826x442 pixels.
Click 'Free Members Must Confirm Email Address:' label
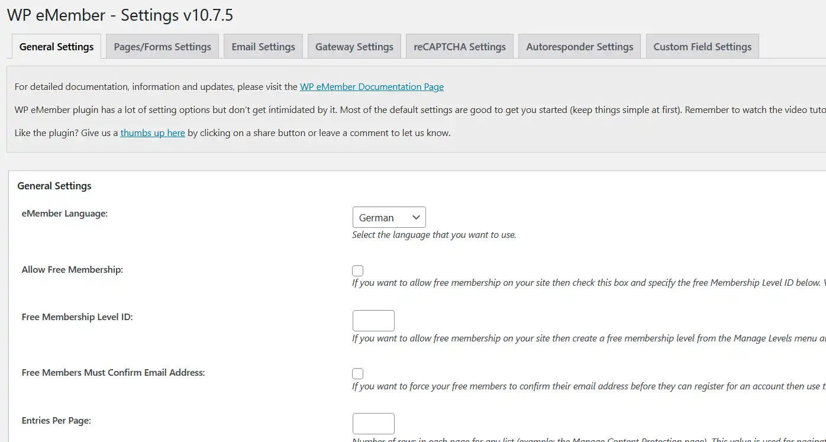(x=114, y=373)
